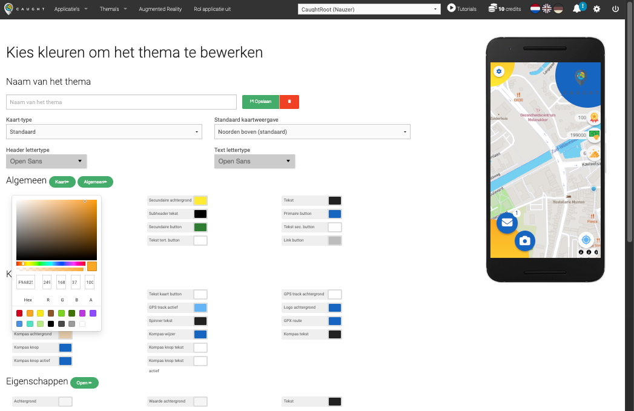Expand the Standaard kaartweergave dropdown
The width and height of the screenshot is (634, 411).
pos(312,131)
